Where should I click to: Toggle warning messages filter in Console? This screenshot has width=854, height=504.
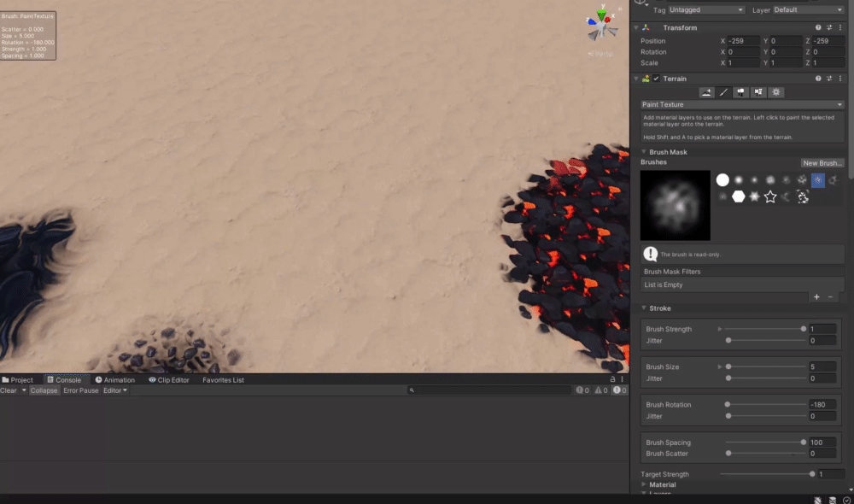[600, 390]
